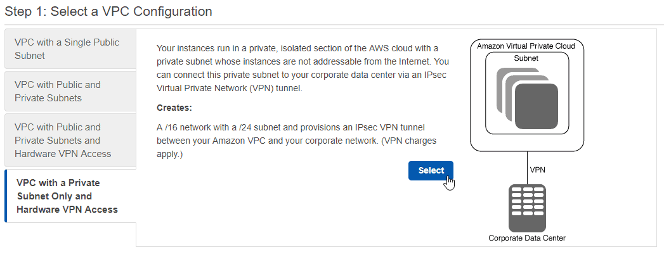Select Private Subnet Only and Hardware VPN tab
This screenshot has height=264, width=664.
(70, 196)
